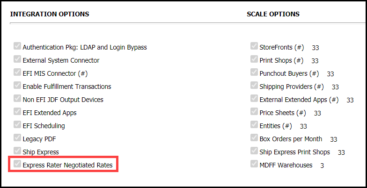367x188 pixels.
Task: Click the MDFF Warehouses value 3
Action: click(322, 166)
